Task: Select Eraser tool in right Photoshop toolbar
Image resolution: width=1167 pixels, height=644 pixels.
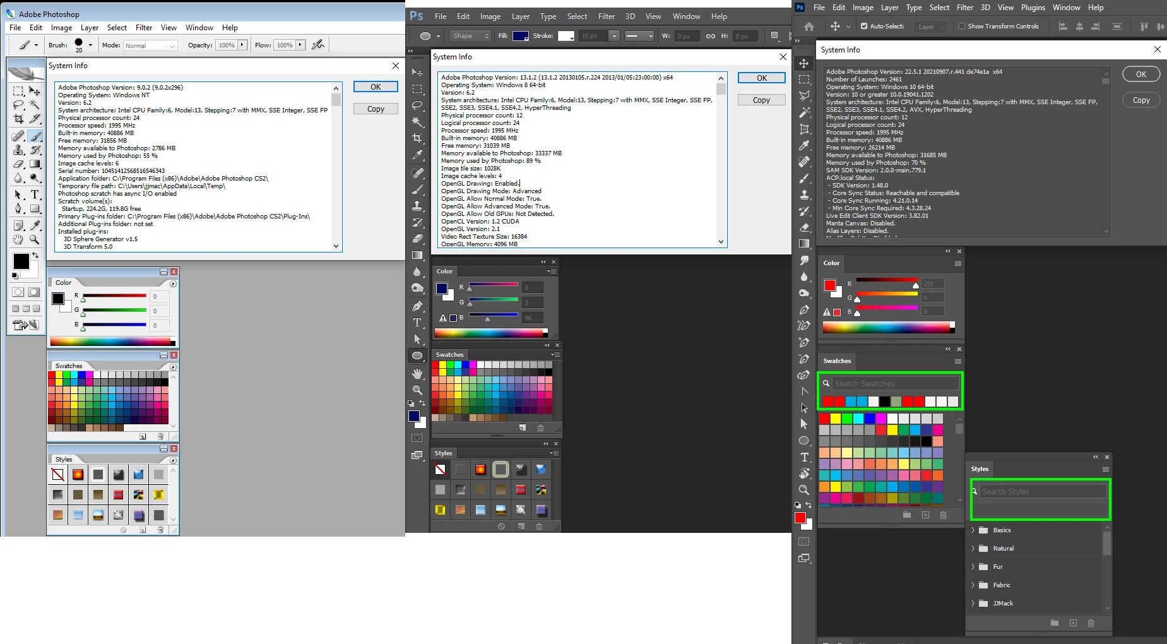Action: click(804, 227)
